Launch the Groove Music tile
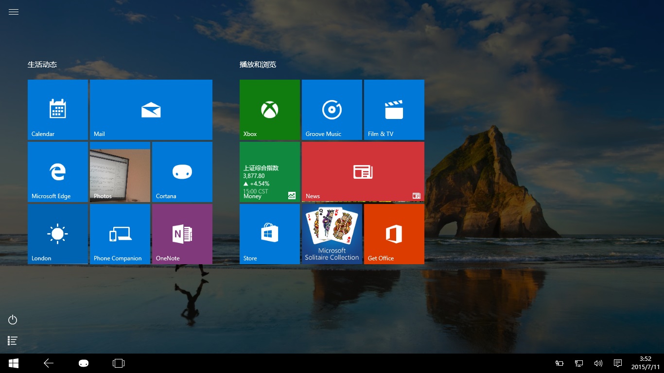664x373 pixels. point(332,110)
